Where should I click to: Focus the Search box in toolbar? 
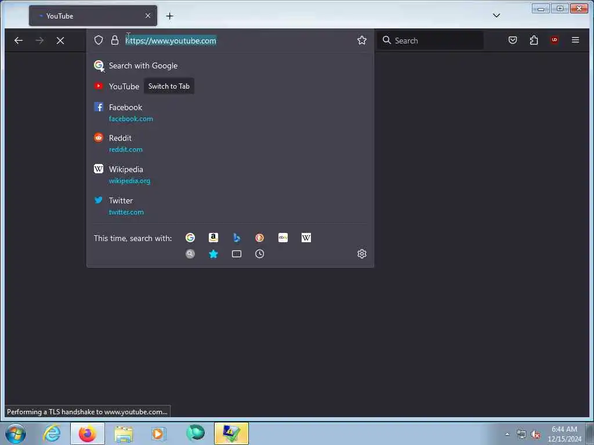click(x=430, y=41)
